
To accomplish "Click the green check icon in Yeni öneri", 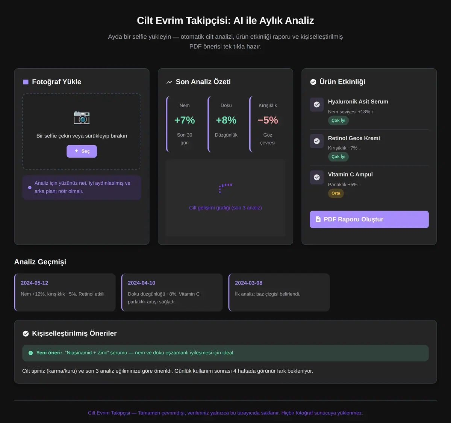I will point(31,353).
